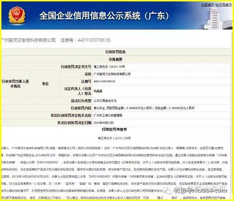Click the 单位 cell
This screenshot has width=234, height=201.
tap(45, 84)
